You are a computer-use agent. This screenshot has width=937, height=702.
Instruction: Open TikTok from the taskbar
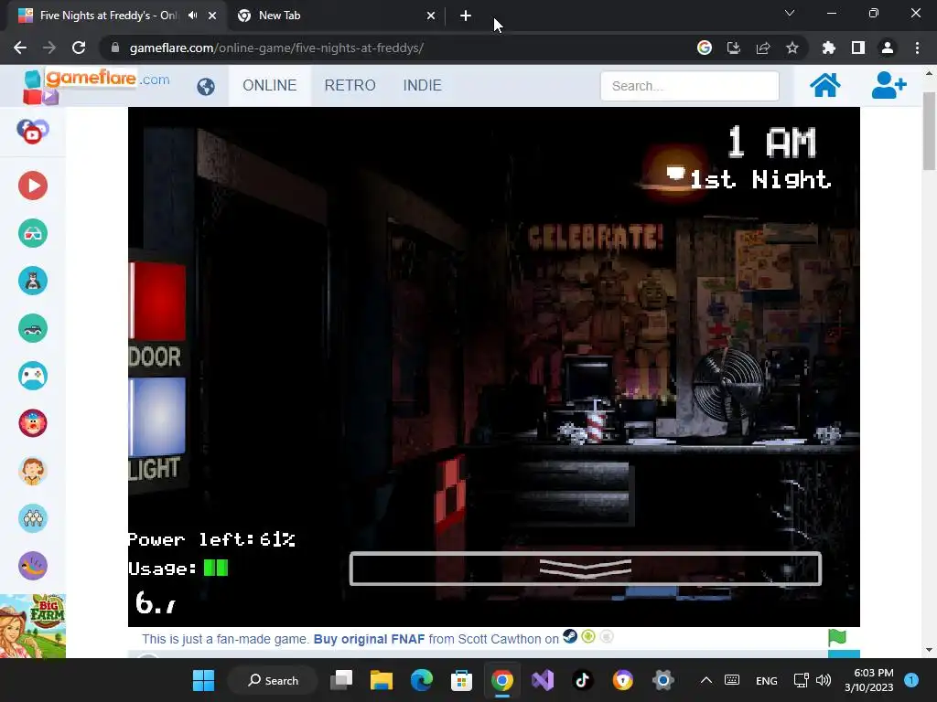point(583,680)
